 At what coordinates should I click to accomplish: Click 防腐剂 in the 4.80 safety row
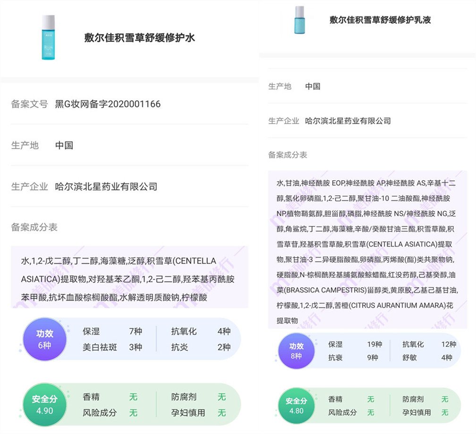413,399
